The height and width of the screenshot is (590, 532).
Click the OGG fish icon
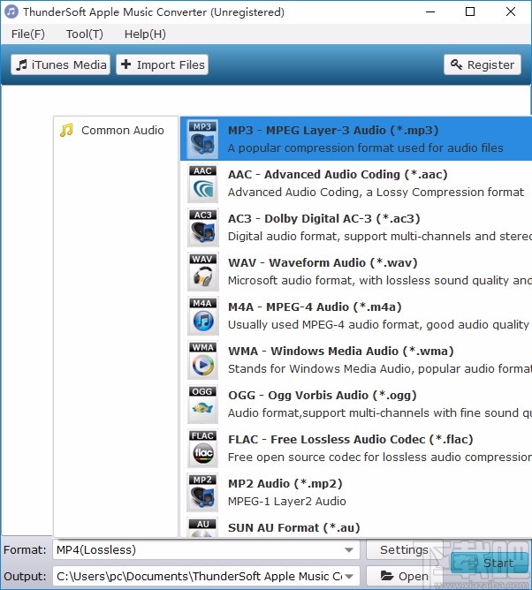point(202,405)
